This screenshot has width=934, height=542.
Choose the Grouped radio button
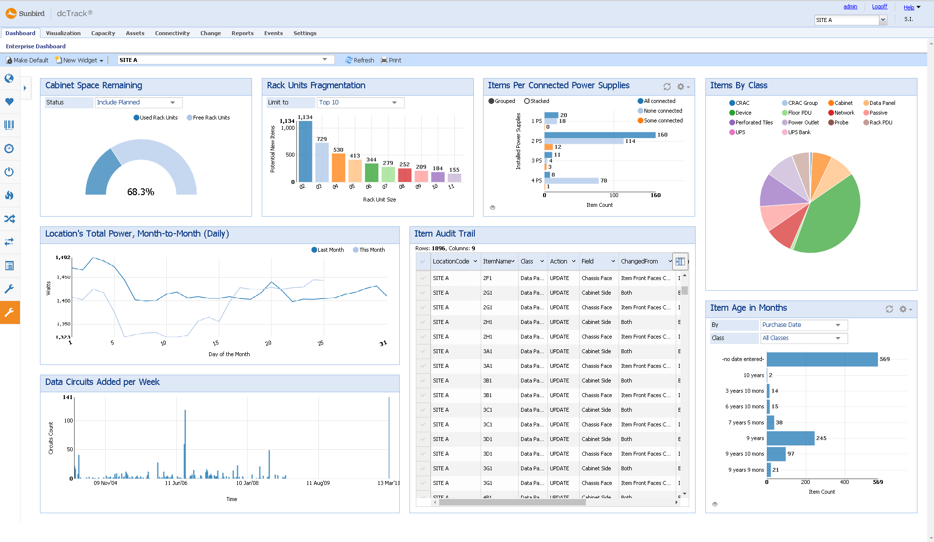click(490, 101)
